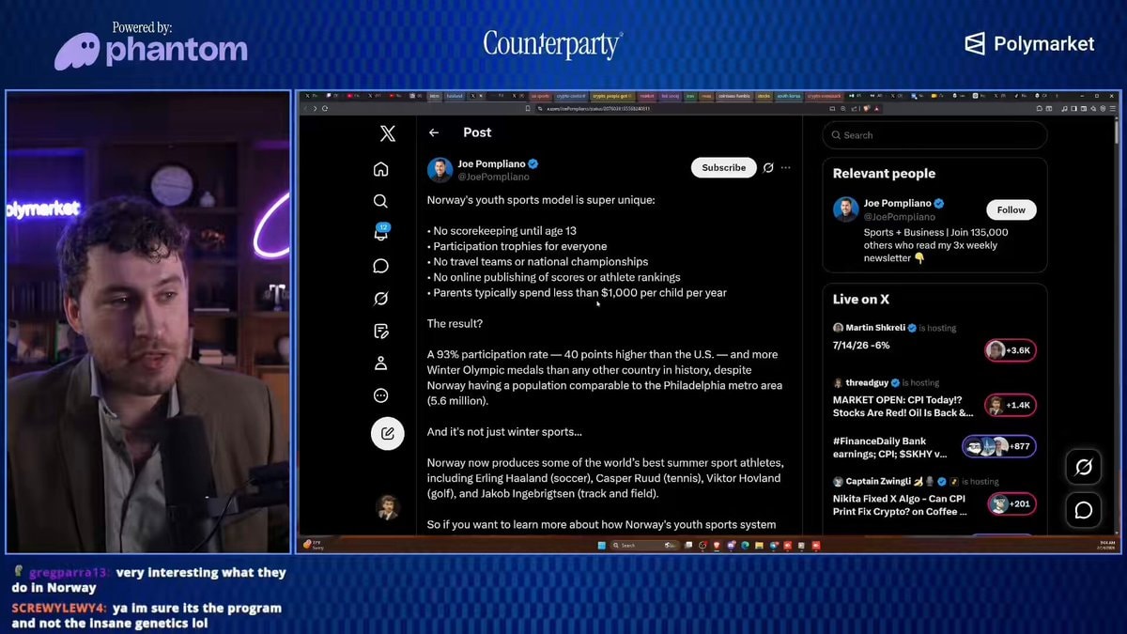
Task: Open 'Relevant people' heading text
Action: point(884,174)
